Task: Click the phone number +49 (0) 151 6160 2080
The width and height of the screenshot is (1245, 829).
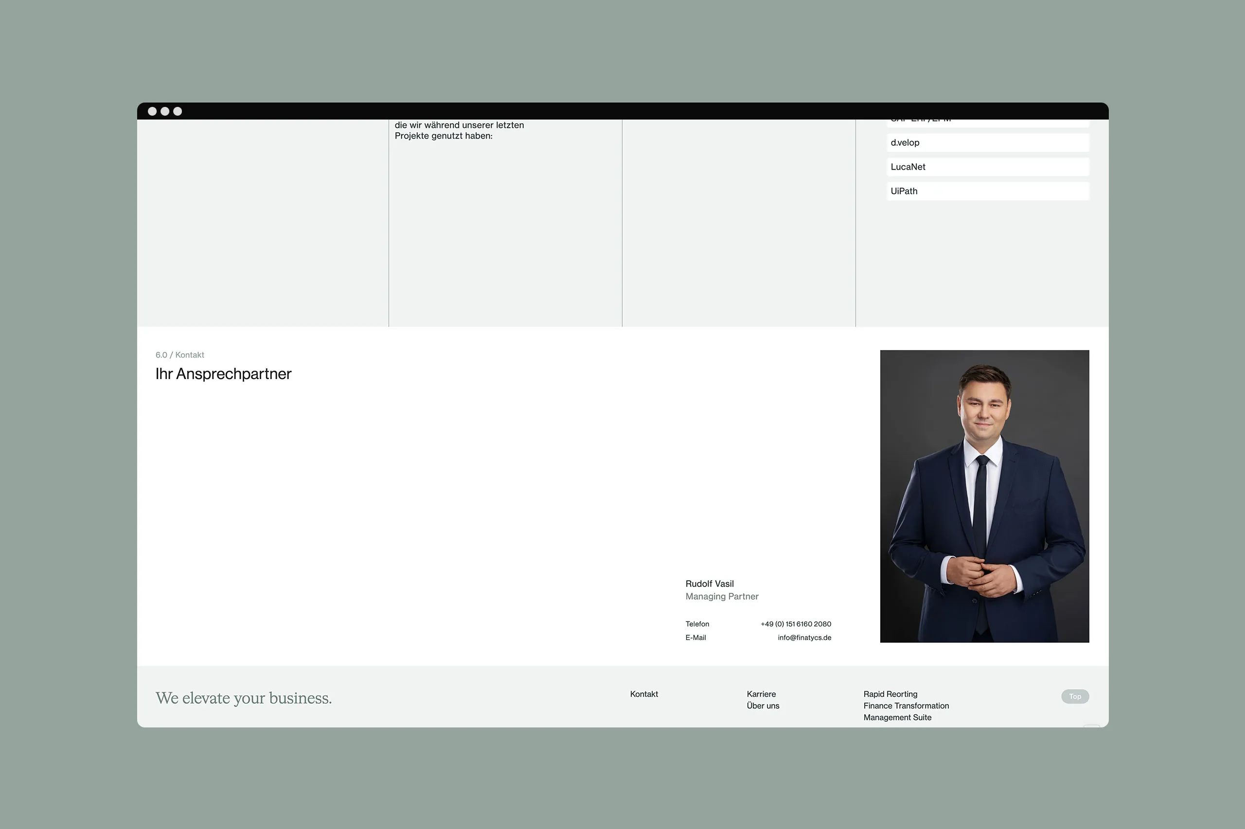Action: pos(795,624)
